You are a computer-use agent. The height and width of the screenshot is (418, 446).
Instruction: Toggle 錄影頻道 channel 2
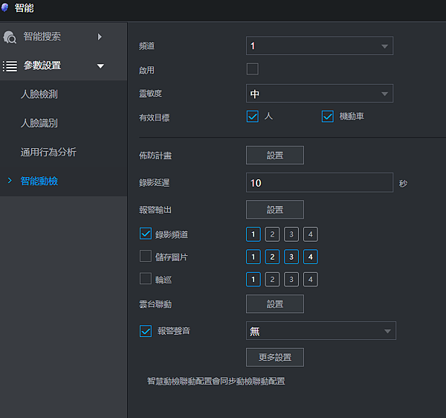[x=272, y=234]
